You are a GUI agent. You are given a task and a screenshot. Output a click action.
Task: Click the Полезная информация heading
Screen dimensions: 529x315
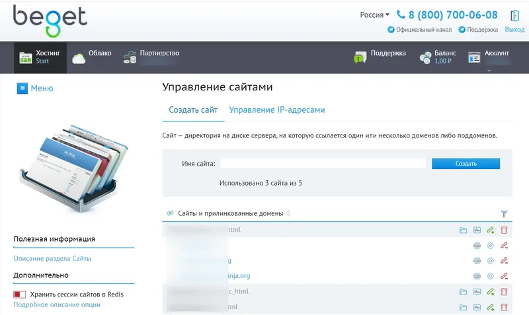coord(54,239)
